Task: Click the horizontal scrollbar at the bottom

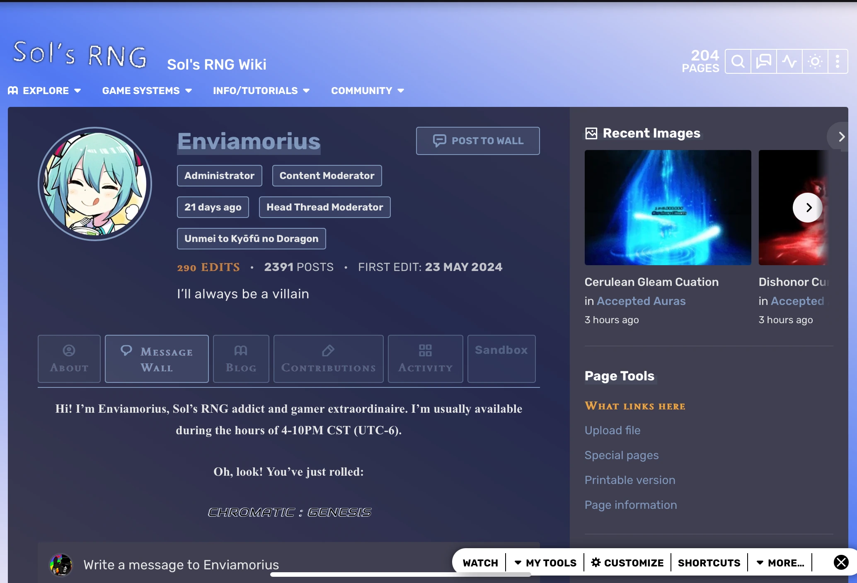Action: coord(400,575)
